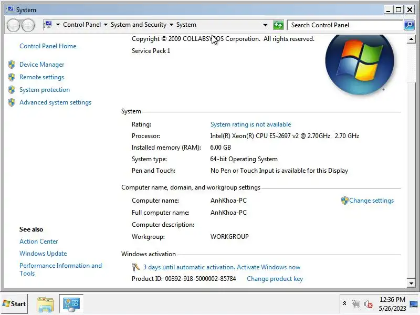The height and width of the screenshot is (315, 420).
Task: Click the scrollbar down arrow
Action: point(411,283)
